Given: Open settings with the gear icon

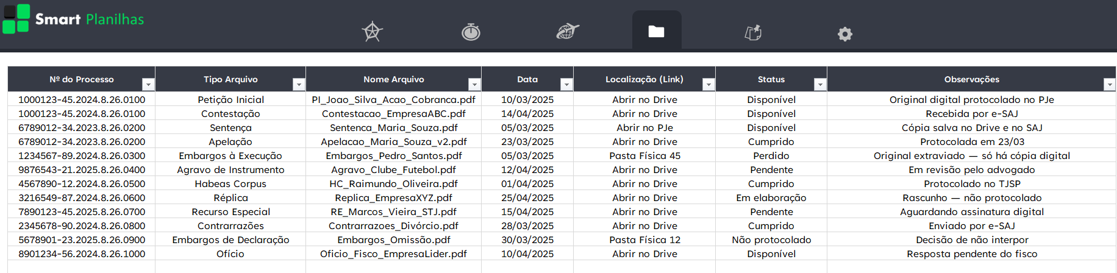Looking at the screenshot, I should pos(844,34).
